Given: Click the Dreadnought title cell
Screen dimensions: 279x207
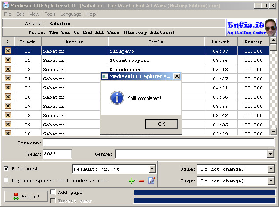Looking at the screenshot, I should pyautogui.click(x=156, y=68).
